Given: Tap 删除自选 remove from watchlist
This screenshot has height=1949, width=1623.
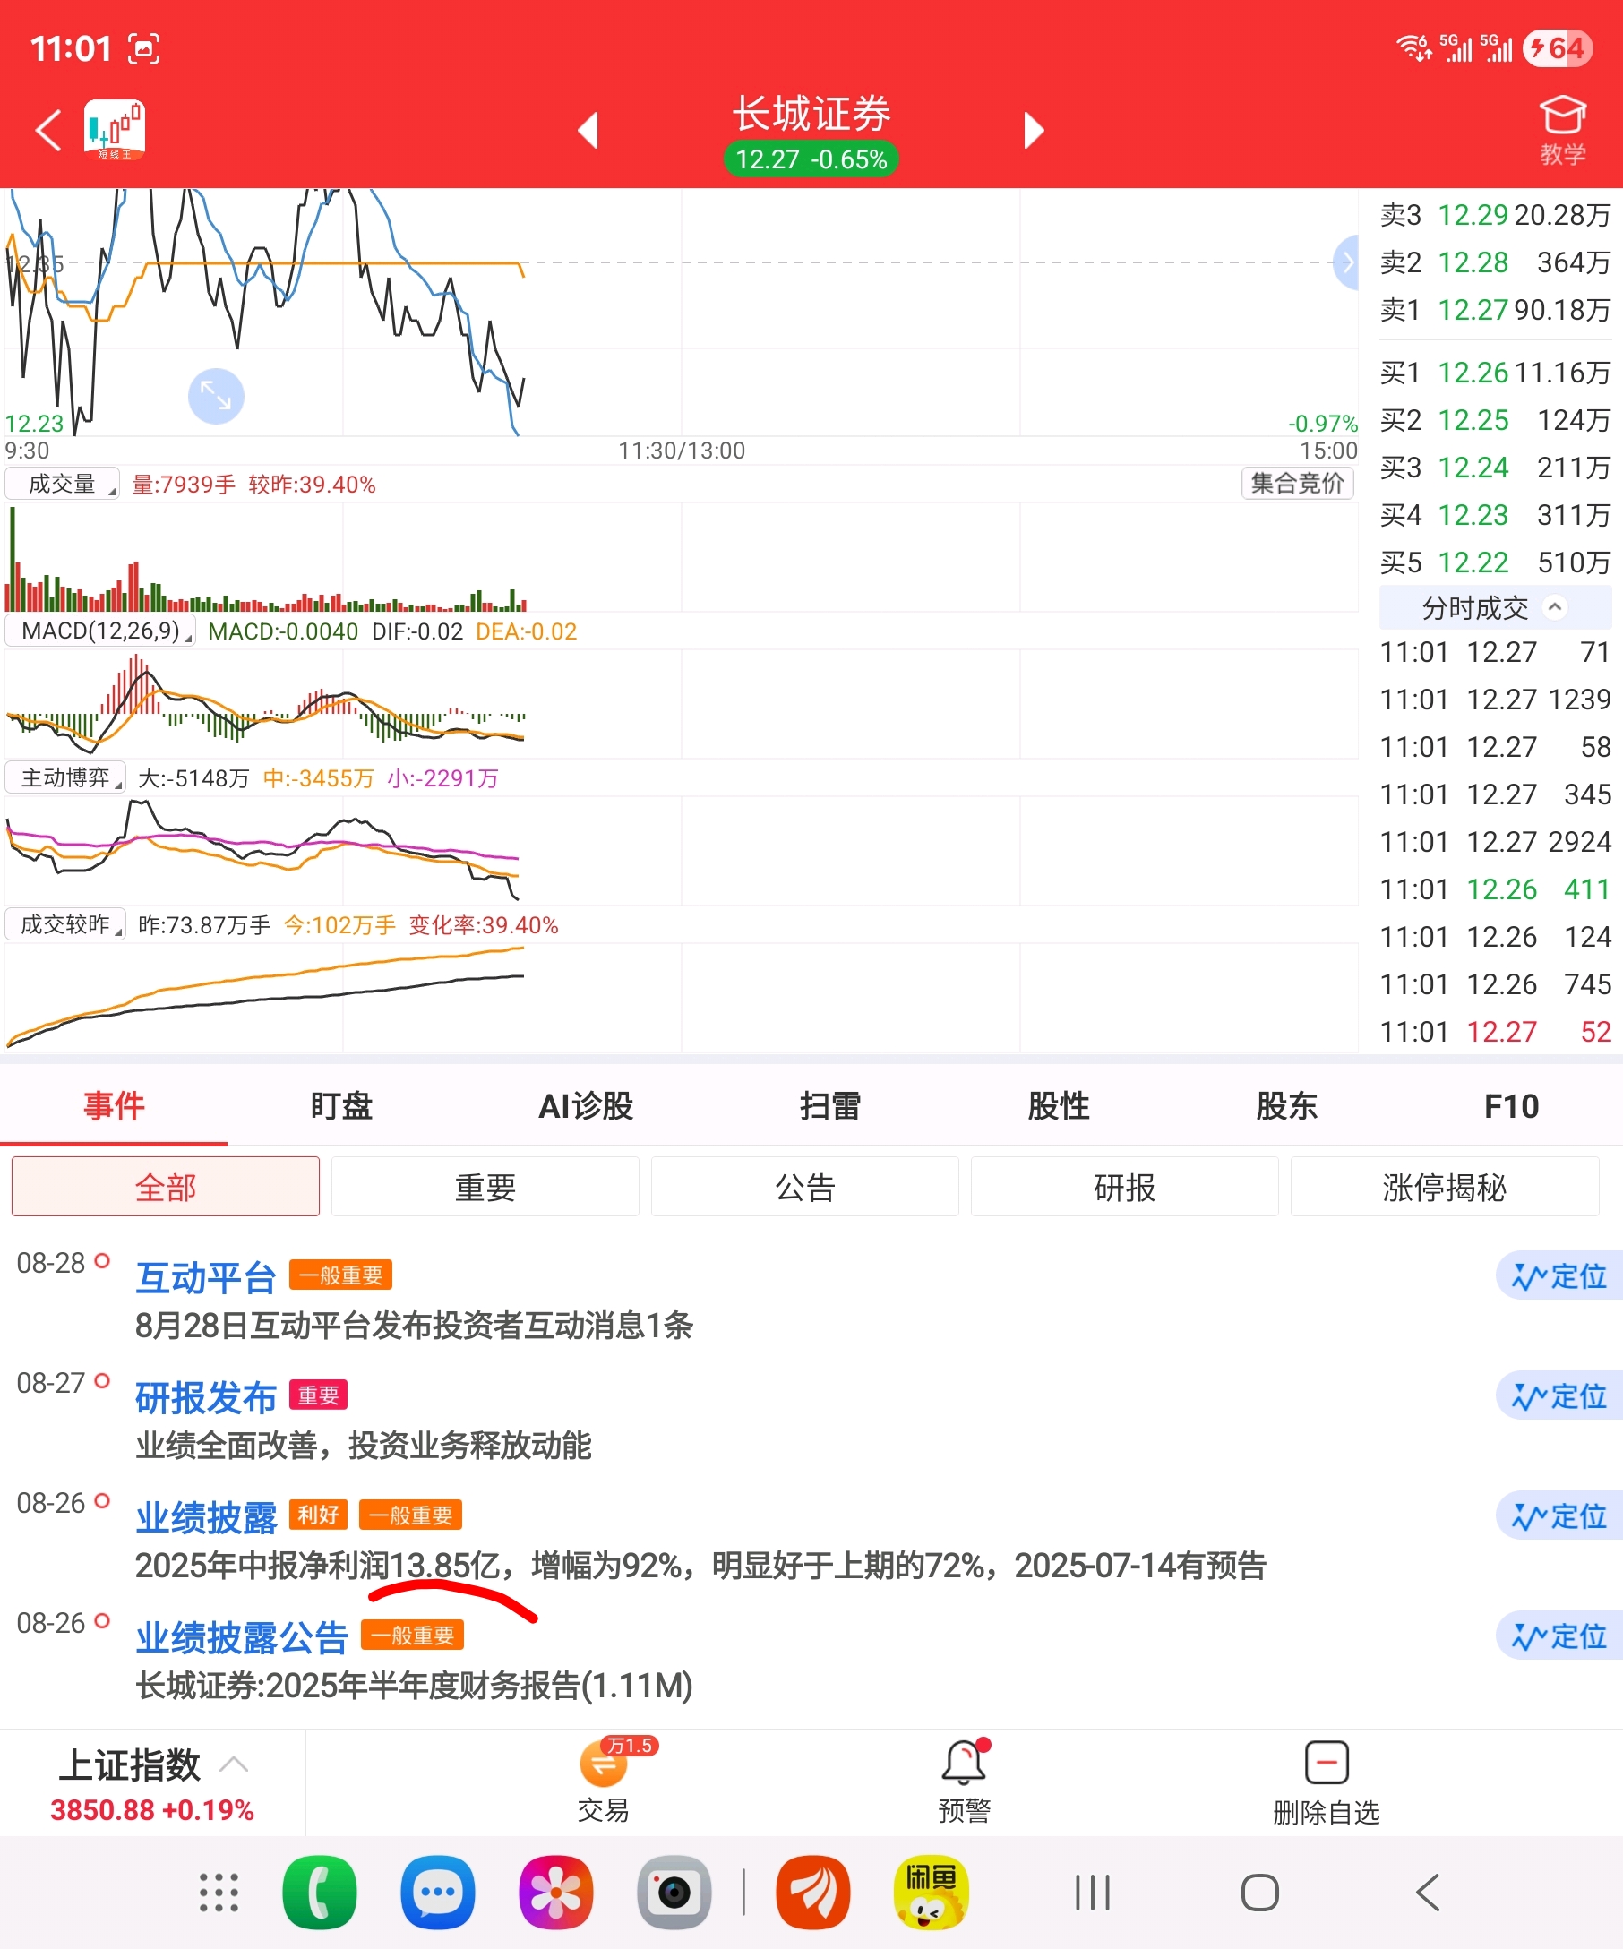Looking at the screenshot, I should point(1326,1784).
